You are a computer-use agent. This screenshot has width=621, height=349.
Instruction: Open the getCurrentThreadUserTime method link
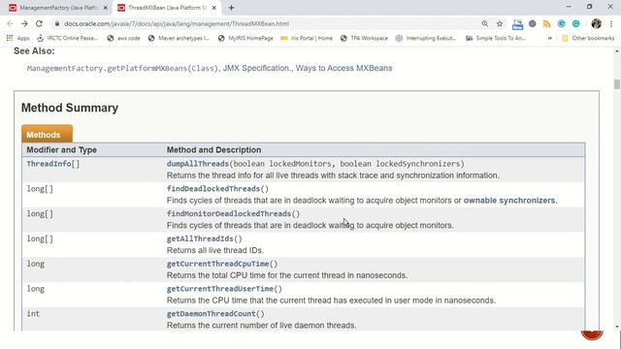[x=220, y=289]
